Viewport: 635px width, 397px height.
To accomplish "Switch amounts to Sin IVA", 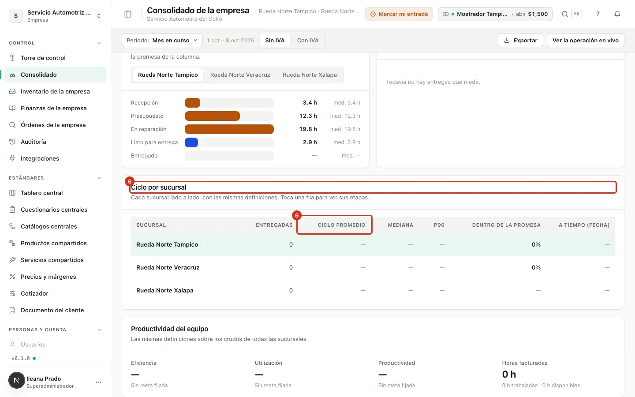I will pos(275,40).
